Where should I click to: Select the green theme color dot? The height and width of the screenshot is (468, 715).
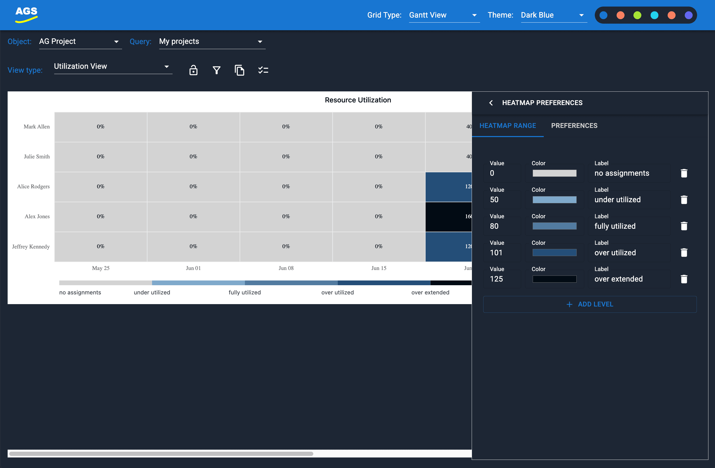pos(637,15)
